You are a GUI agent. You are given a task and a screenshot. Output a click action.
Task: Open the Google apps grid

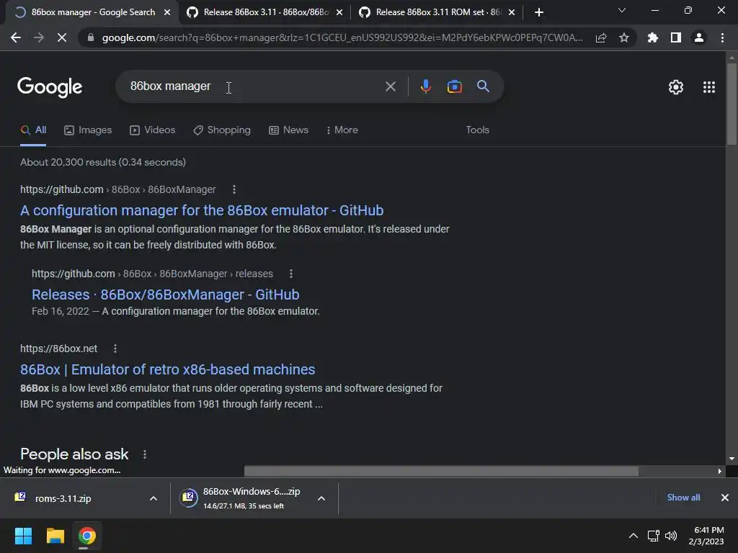pos(709,87)
